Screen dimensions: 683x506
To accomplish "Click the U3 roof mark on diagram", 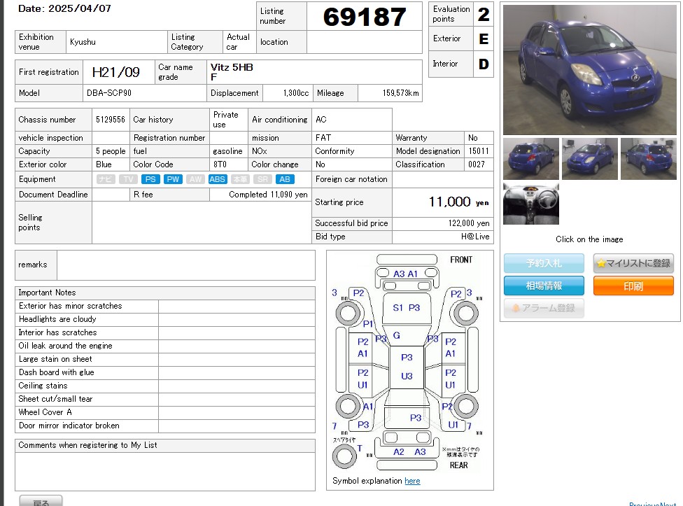I will pos(407,376).
